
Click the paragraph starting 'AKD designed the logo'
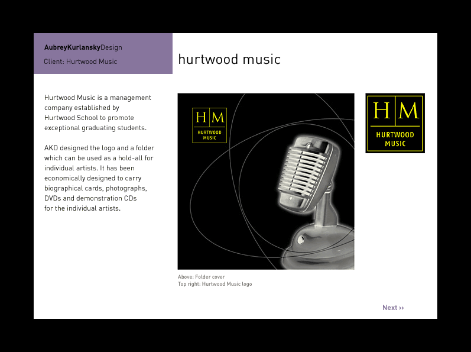(x=99, y=178)
